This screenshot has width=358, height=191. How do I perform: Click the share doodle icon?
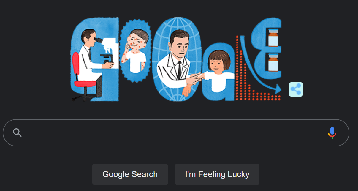[296, 89]
